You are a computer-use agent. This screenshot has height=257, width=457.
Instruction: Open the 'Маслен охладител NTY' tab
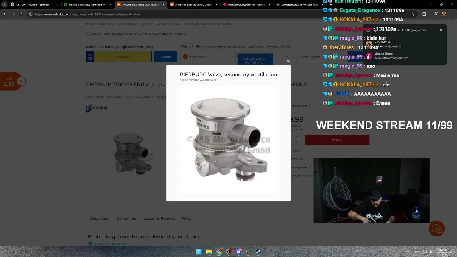click(246, 5)
